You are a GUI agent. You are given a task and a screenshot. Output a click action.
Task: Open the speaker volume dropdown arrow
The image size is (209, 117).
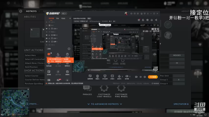pyautogui.click(x=130, y=76)
